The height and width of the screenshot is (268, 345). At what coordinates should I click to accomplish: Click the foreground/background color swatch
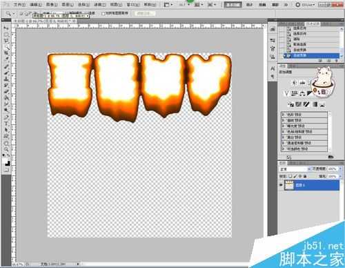click(x=7, y=162)
